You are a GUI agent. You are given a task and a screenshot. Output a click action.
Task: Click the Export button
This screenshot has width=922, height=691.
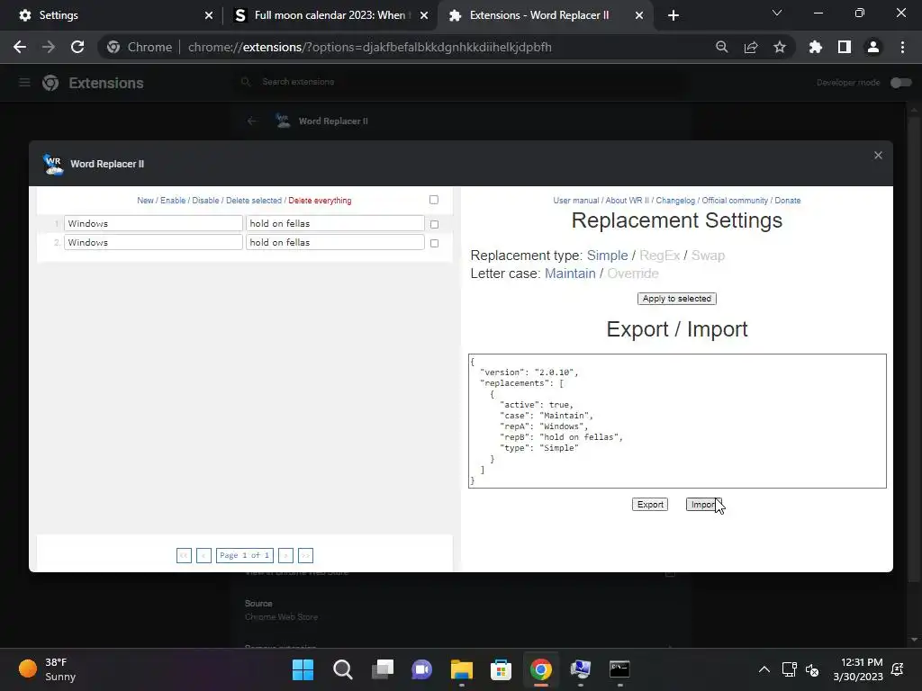[x=650, y=505]
